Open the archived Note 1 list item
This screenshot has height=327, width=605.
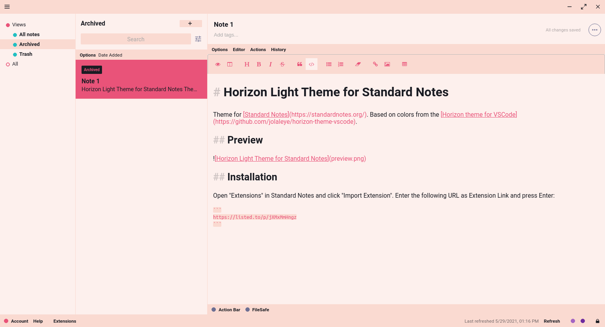tap(141, 79)
